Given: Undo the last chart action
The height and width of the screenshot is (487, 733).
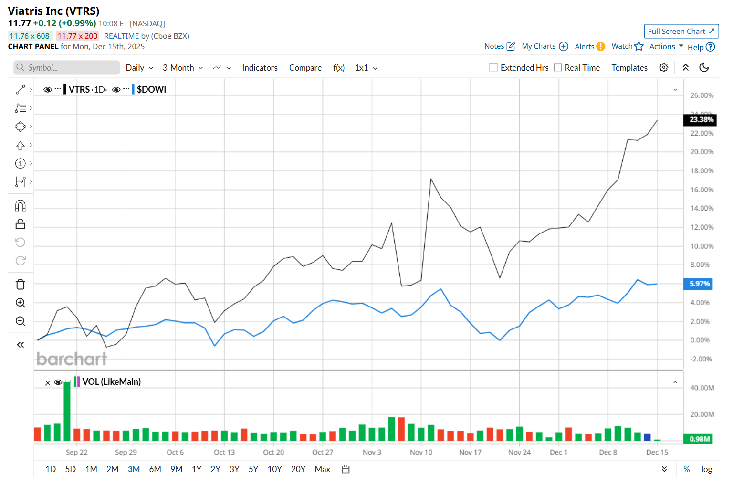Looking at the screenshot, I should tap(20, 242).
